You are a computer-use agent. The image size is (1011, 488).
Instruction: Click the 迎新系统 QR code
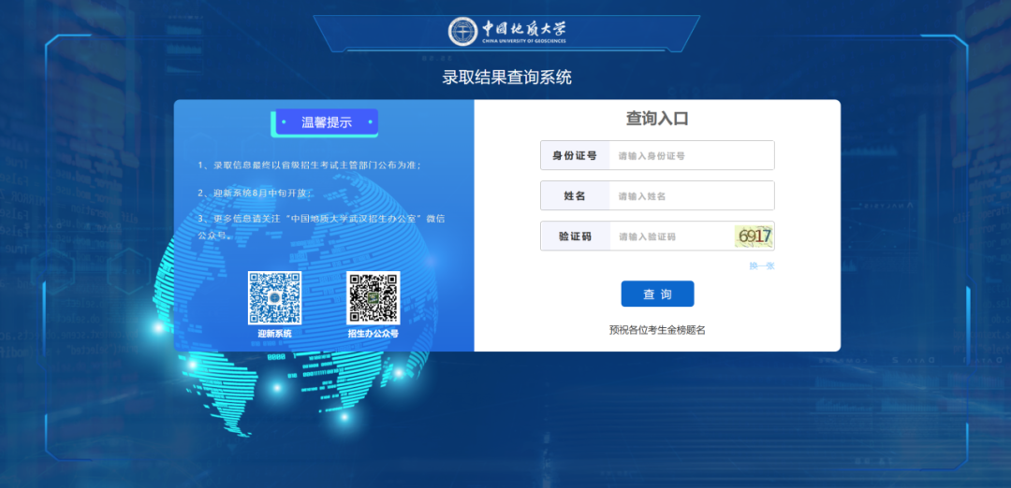coord(274,297)
